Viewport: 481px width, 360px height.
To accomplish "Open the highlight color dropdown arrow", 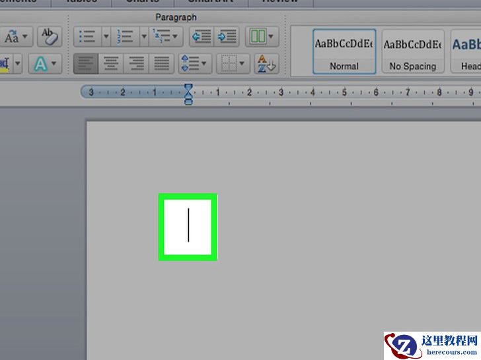I will (17, 64).
